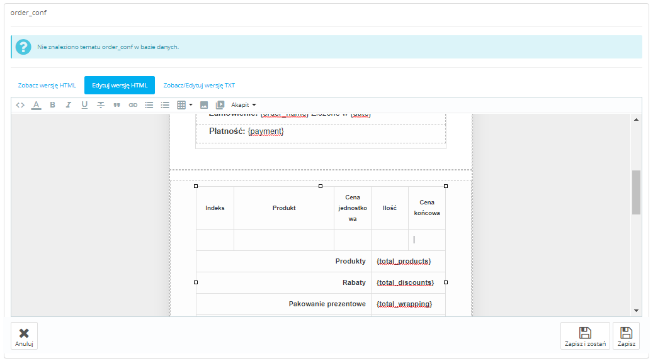Click empty cell under Cena końcowa
The width and height of the screenshot is (653, 361).
pos(427,240)
